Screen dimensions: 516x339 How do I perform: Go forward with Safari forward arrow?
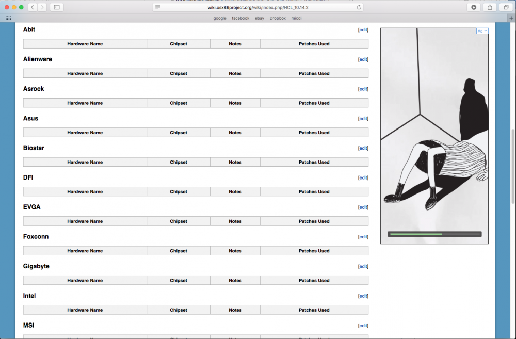[x=42, y=7]
